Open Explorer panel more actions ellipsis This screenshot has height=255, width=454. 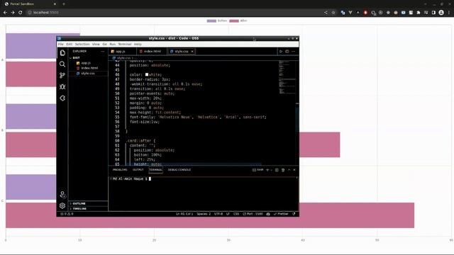(102, 52)
